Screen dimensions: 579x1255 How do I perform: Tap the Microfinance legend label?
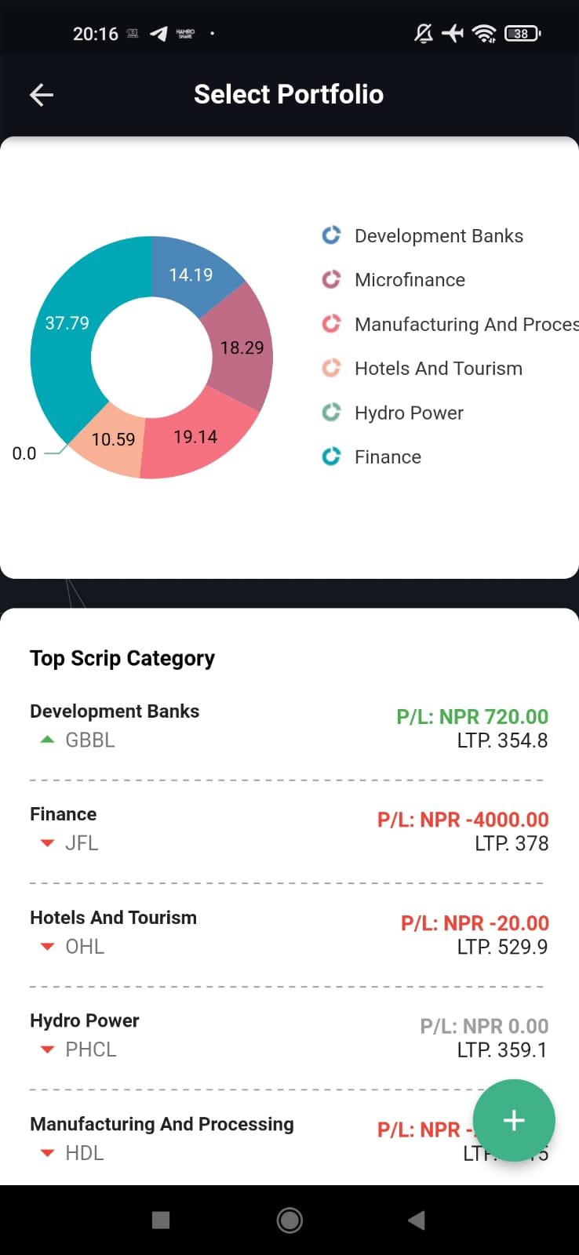pyautogui.click(x=410, y=280)
